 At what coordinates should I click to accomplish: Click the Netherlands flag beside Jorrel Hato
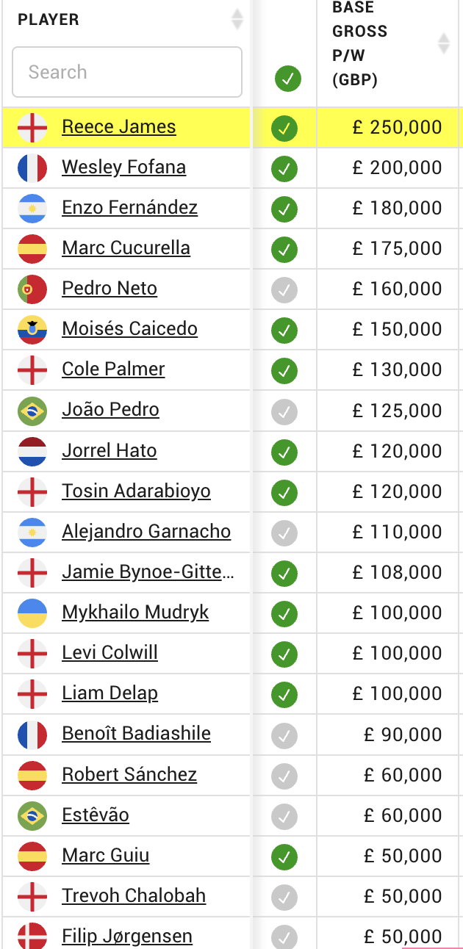click(x=32, y=451)
